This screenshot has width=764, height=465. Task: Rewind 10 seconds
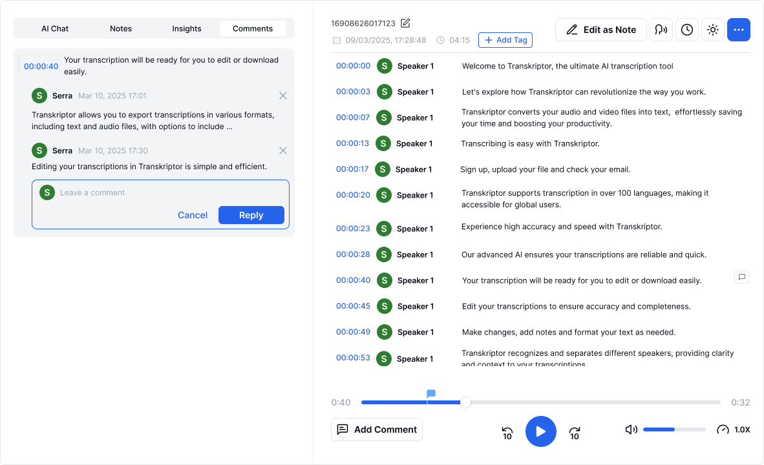(507, 432)
